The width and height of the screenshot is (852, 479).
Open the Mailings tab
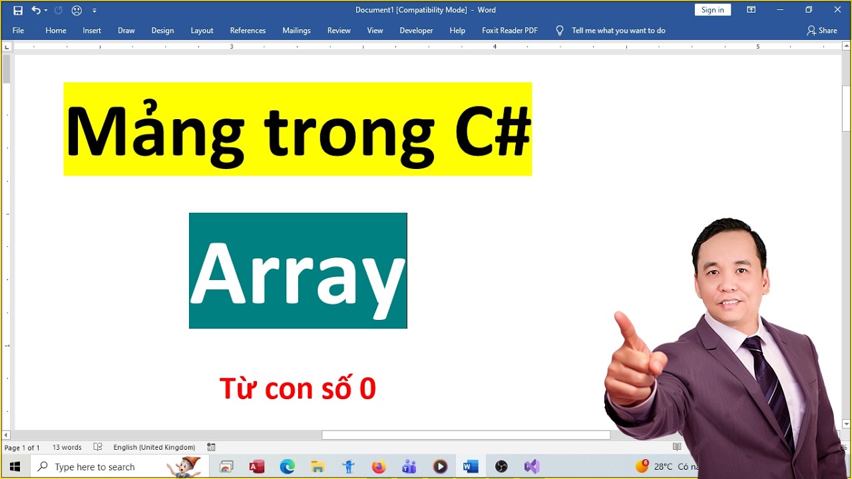(296, 31)
